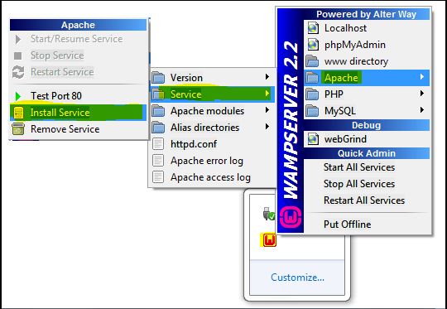
Task: Choose webGrind under Debug
Action: click(x=367, y=139)
